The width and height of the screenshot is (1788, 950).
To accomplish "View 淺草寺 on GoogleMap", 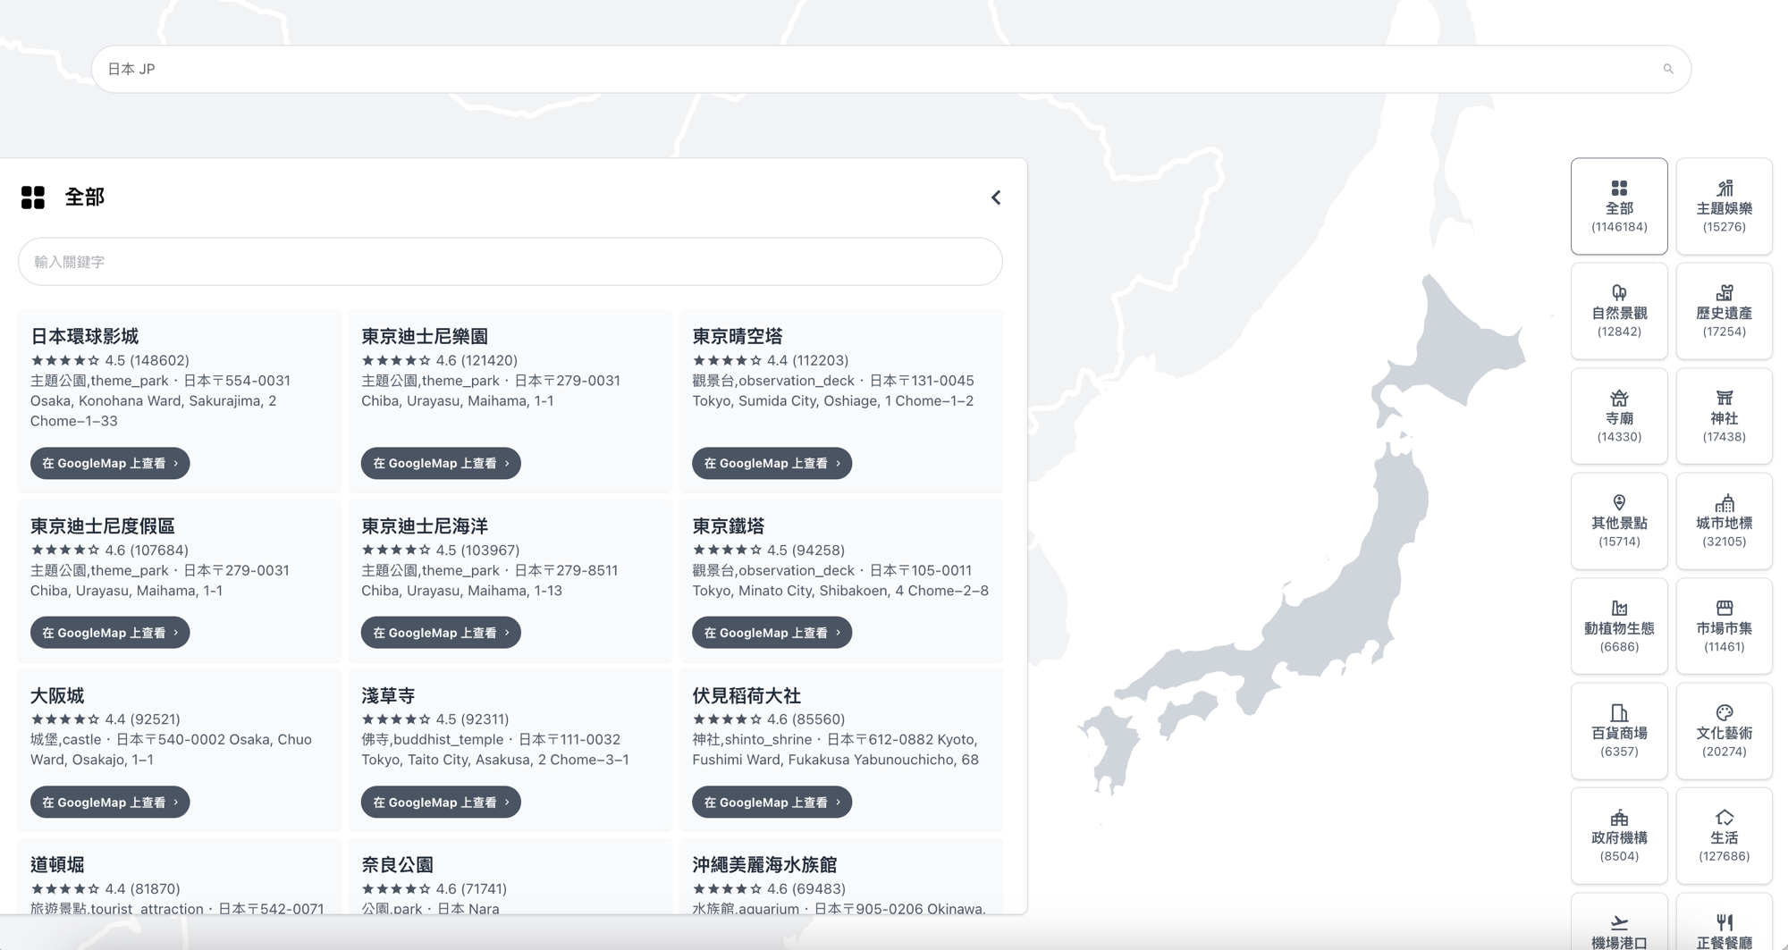I will click(441, 803).
